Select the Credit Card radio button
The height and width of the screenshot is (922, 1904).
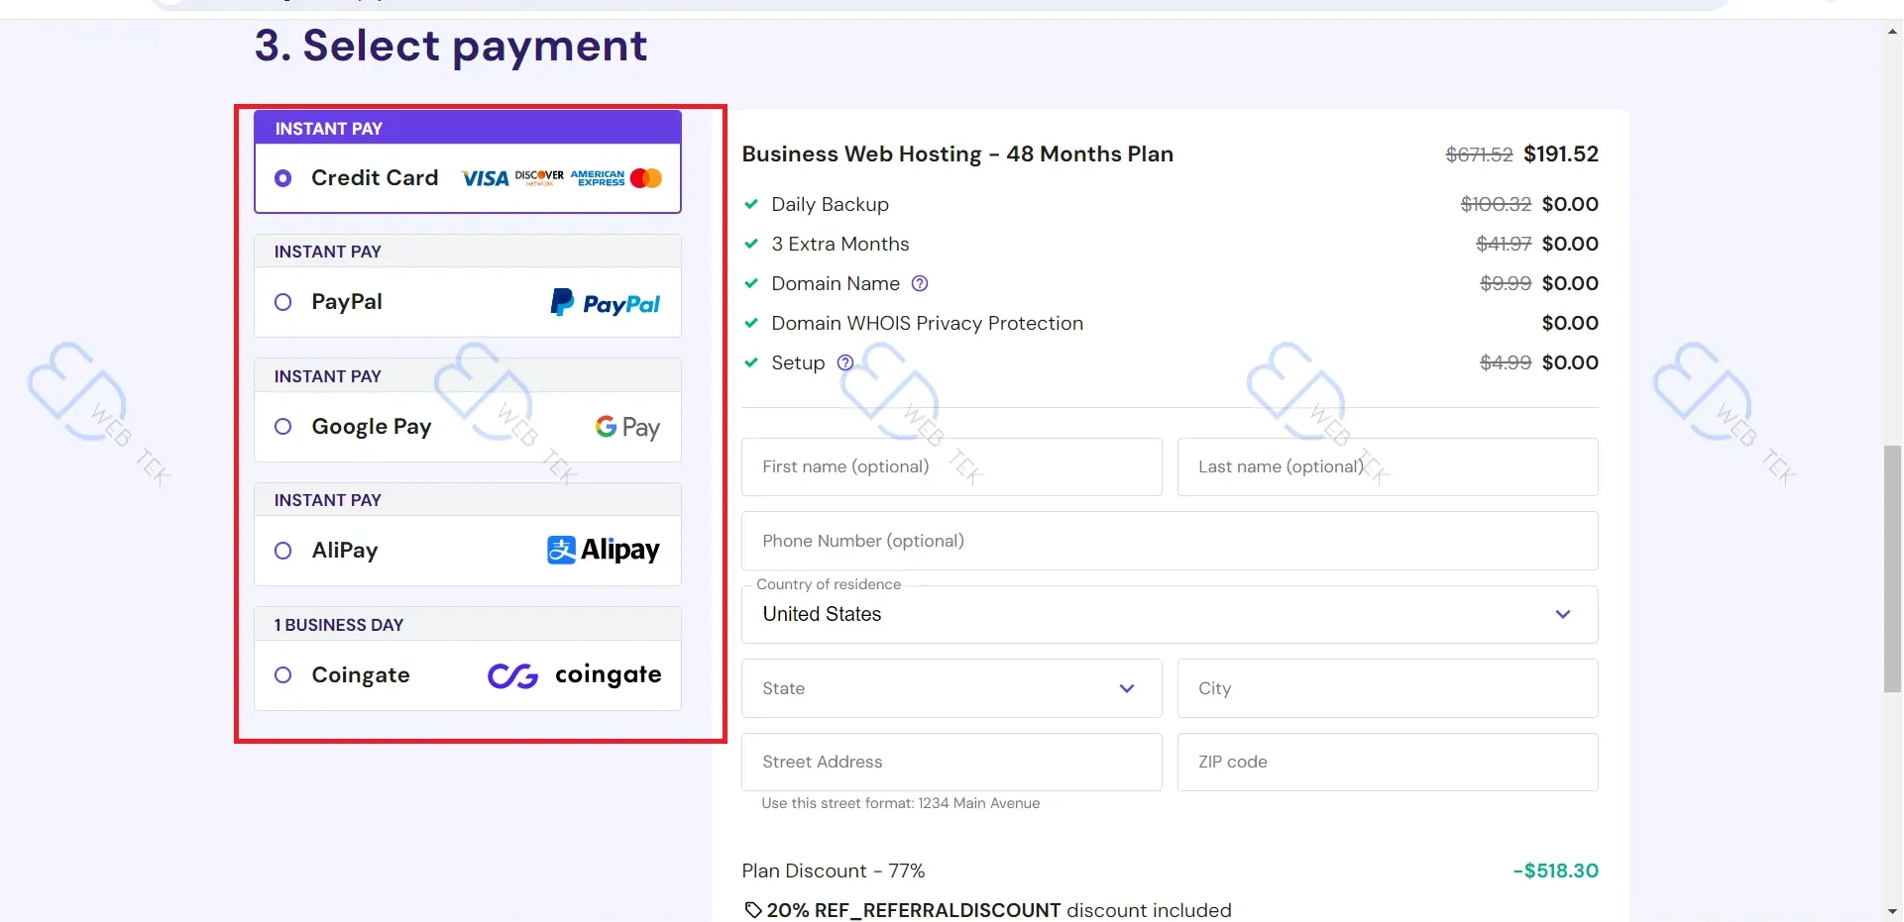(x=282, y=178)
